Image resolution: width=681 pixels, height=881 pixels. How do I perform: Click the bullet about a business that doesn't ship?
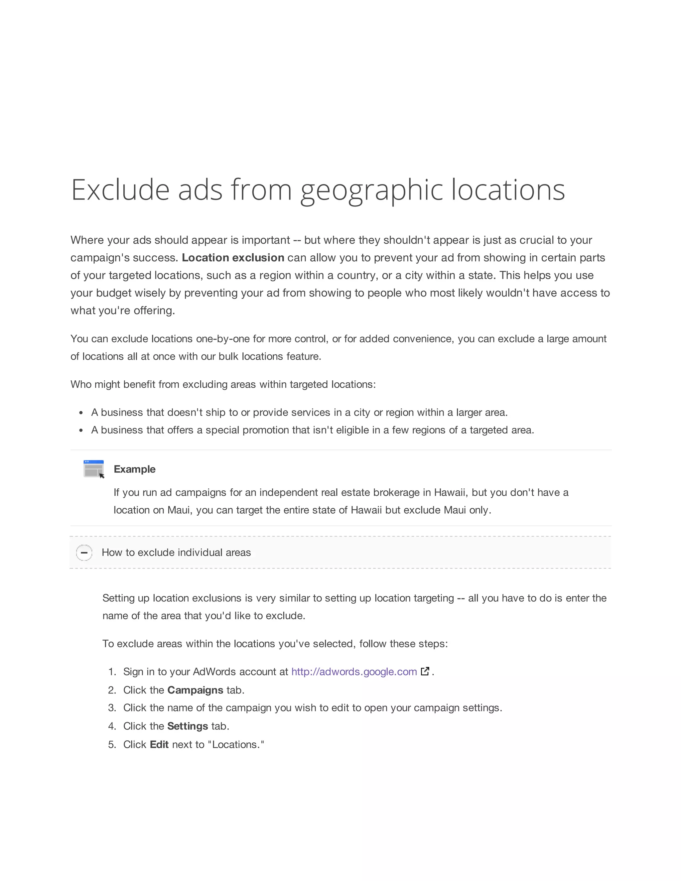(299, 412)
